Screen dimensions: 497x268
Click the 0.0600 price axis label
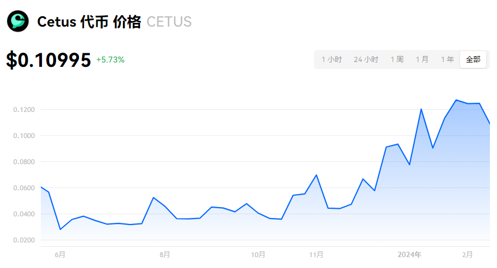(x=24, y=188)
